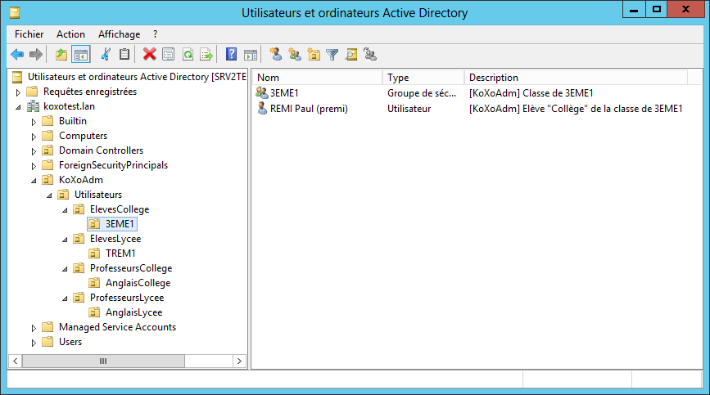The width and height of the screenshot is (710, 395).
Task: Click the red Delete X icon
Action: click(x=149, y=55)
